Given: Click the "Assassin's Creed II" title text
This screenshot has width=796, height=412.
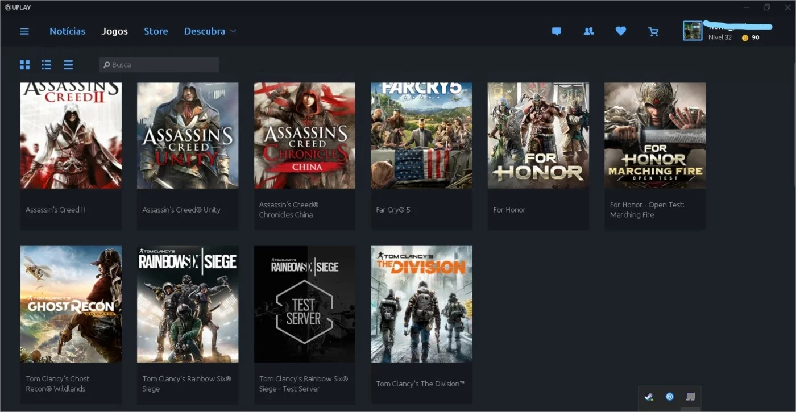Looking at the screenshot, I should point(55,210).
